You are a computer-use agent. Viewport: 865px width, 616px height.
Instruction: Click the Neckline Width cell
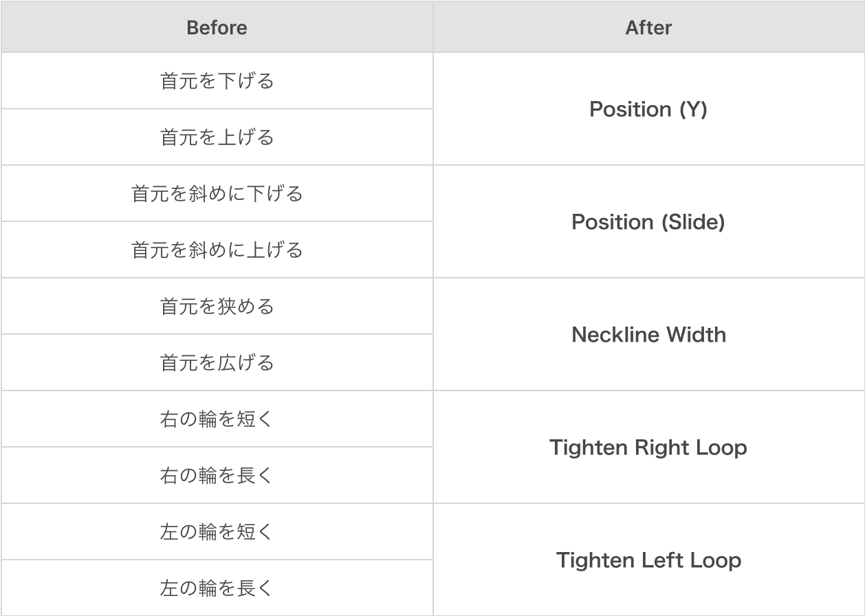click(x=648, y=334)
